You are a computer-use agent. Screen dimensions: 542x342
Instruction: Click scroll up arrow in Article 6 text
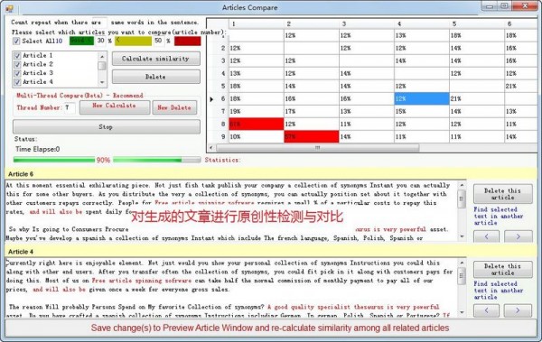point(462,186)
